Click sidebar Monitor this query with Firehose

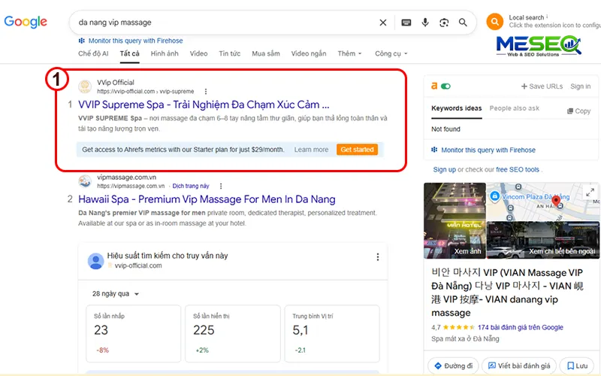pyautogui.click(x=488, y=150)
